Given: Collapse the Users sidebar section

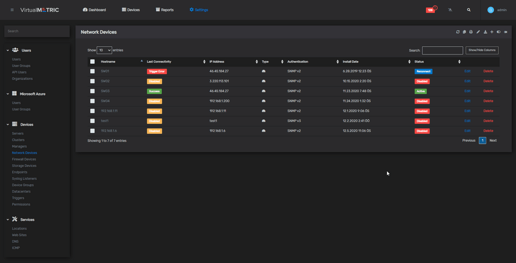Looking at the screenshot, I should [x=8, y=50].
